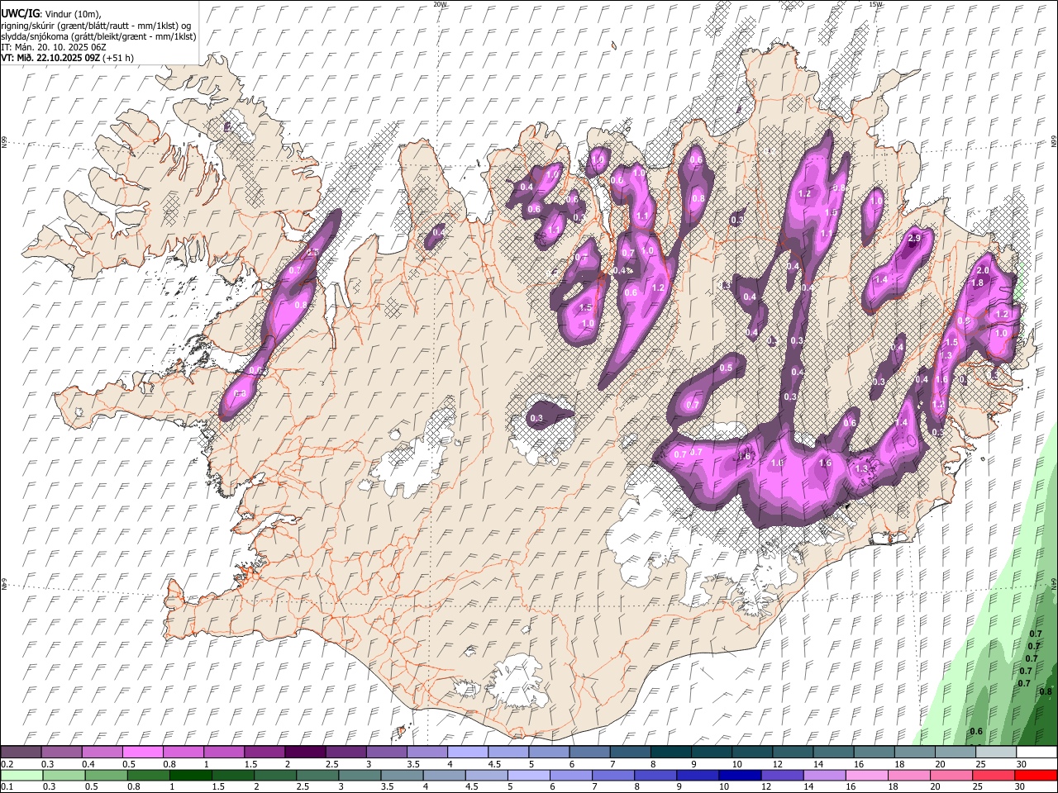Viewport: 1058px width, 793px height.
Task: Click the '1.8' snowfall value on the map
Action: tap(978, 283)
